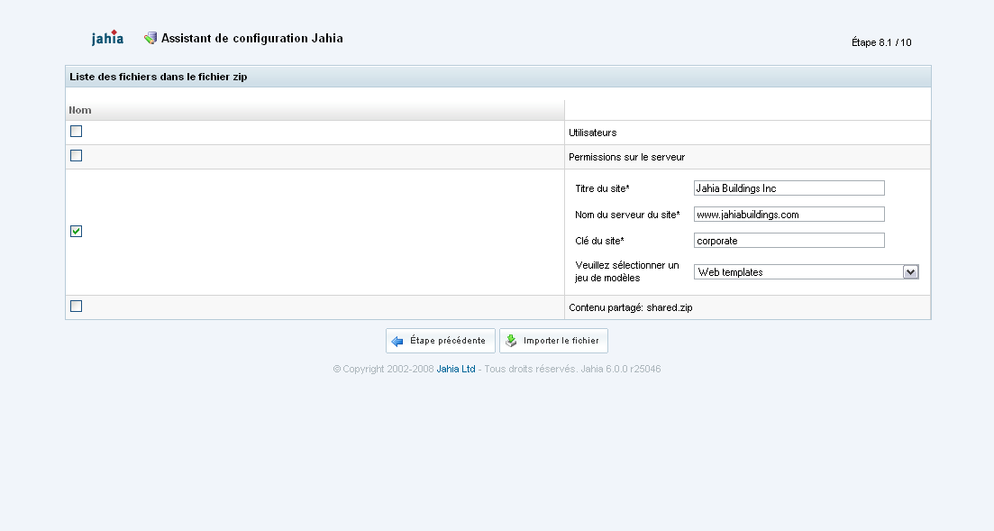Click the Jahia logo
994x531 pixels.
coord(107,38)
